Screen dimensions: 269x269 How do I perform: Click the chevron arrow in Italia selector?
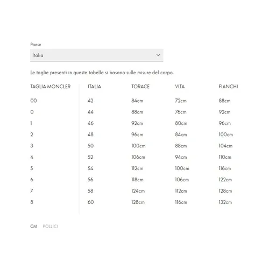click(158, 55)
